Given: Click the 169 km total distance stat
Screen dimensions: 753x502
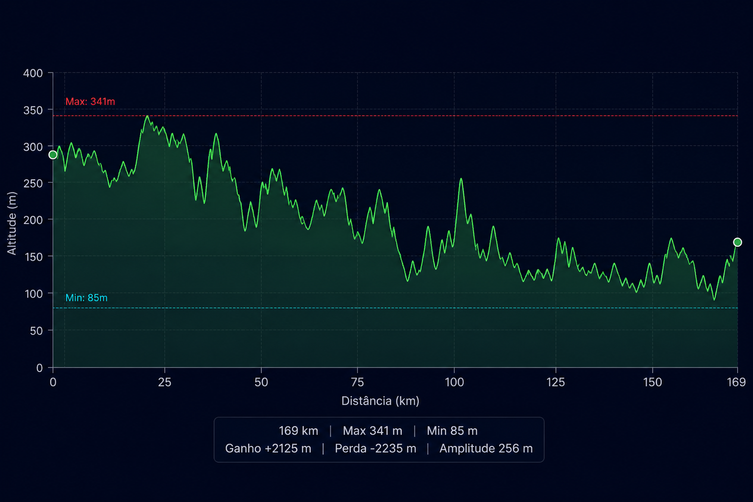Looking at the screenshot, I should tap(299, 431).
